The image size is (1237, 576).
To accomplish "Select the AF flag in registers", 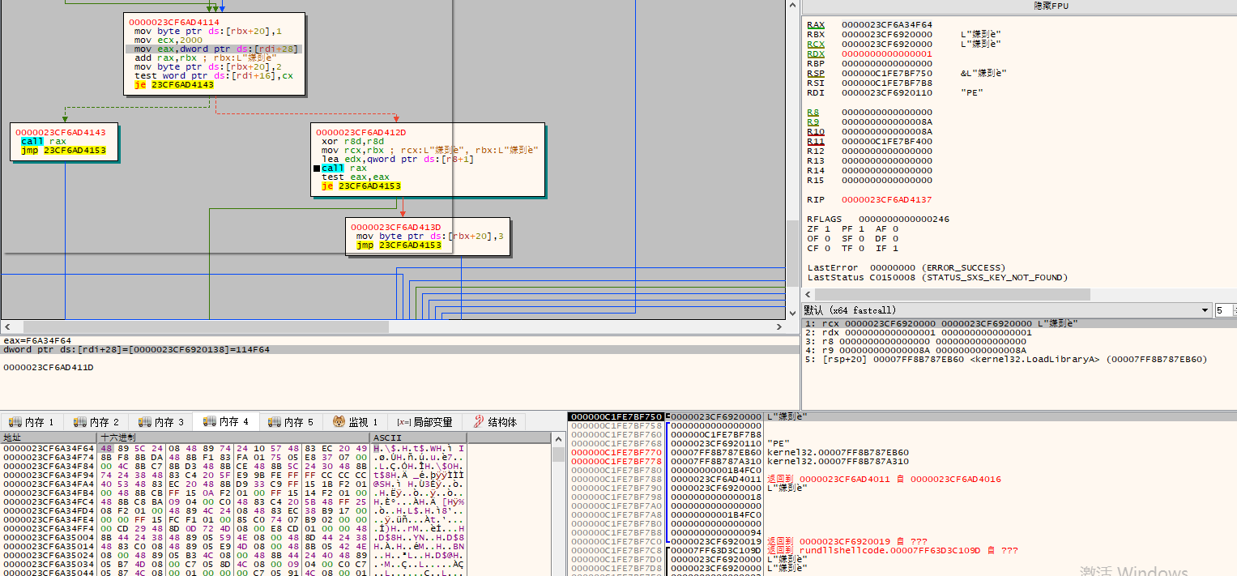I will pos(889,228).
